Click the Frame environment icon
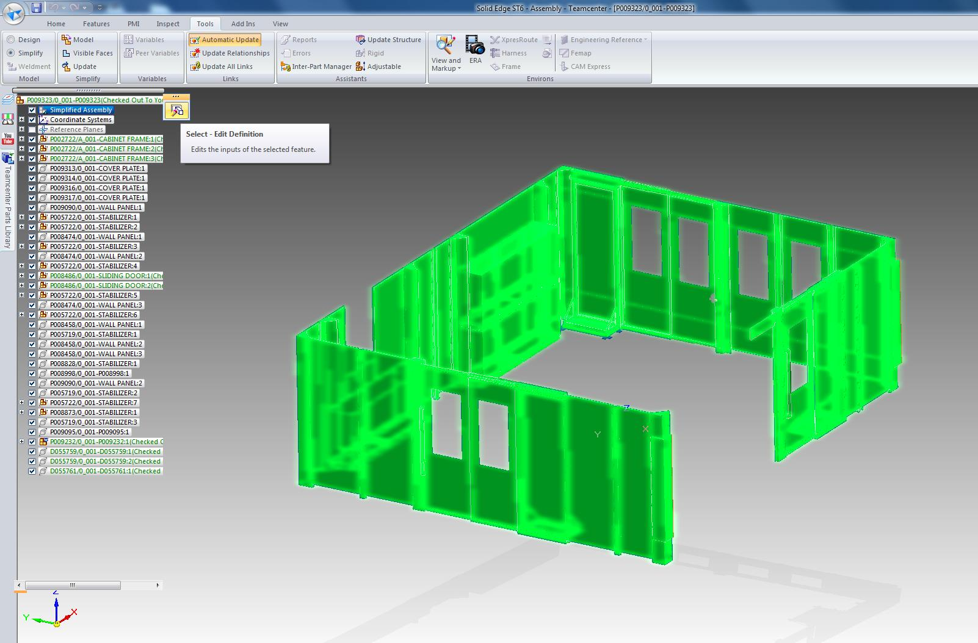978x643 pixels. pos(495,66)
